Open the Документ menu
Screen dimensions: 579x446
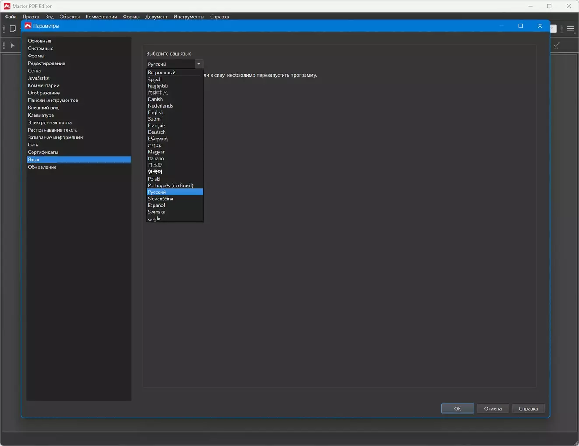click(156, 17)
